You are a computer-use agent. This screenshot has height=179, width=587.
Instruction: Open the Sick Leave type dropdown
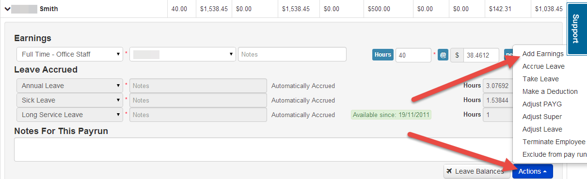point(69,100)
